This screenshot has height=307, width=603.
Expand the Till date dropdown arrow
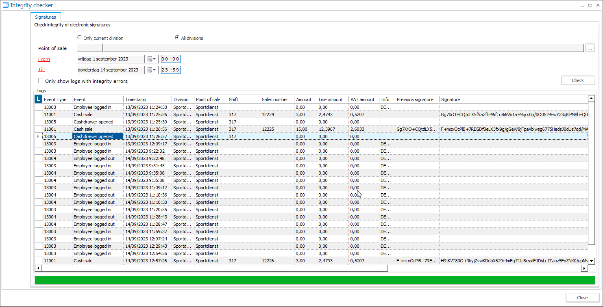(154, 69)
